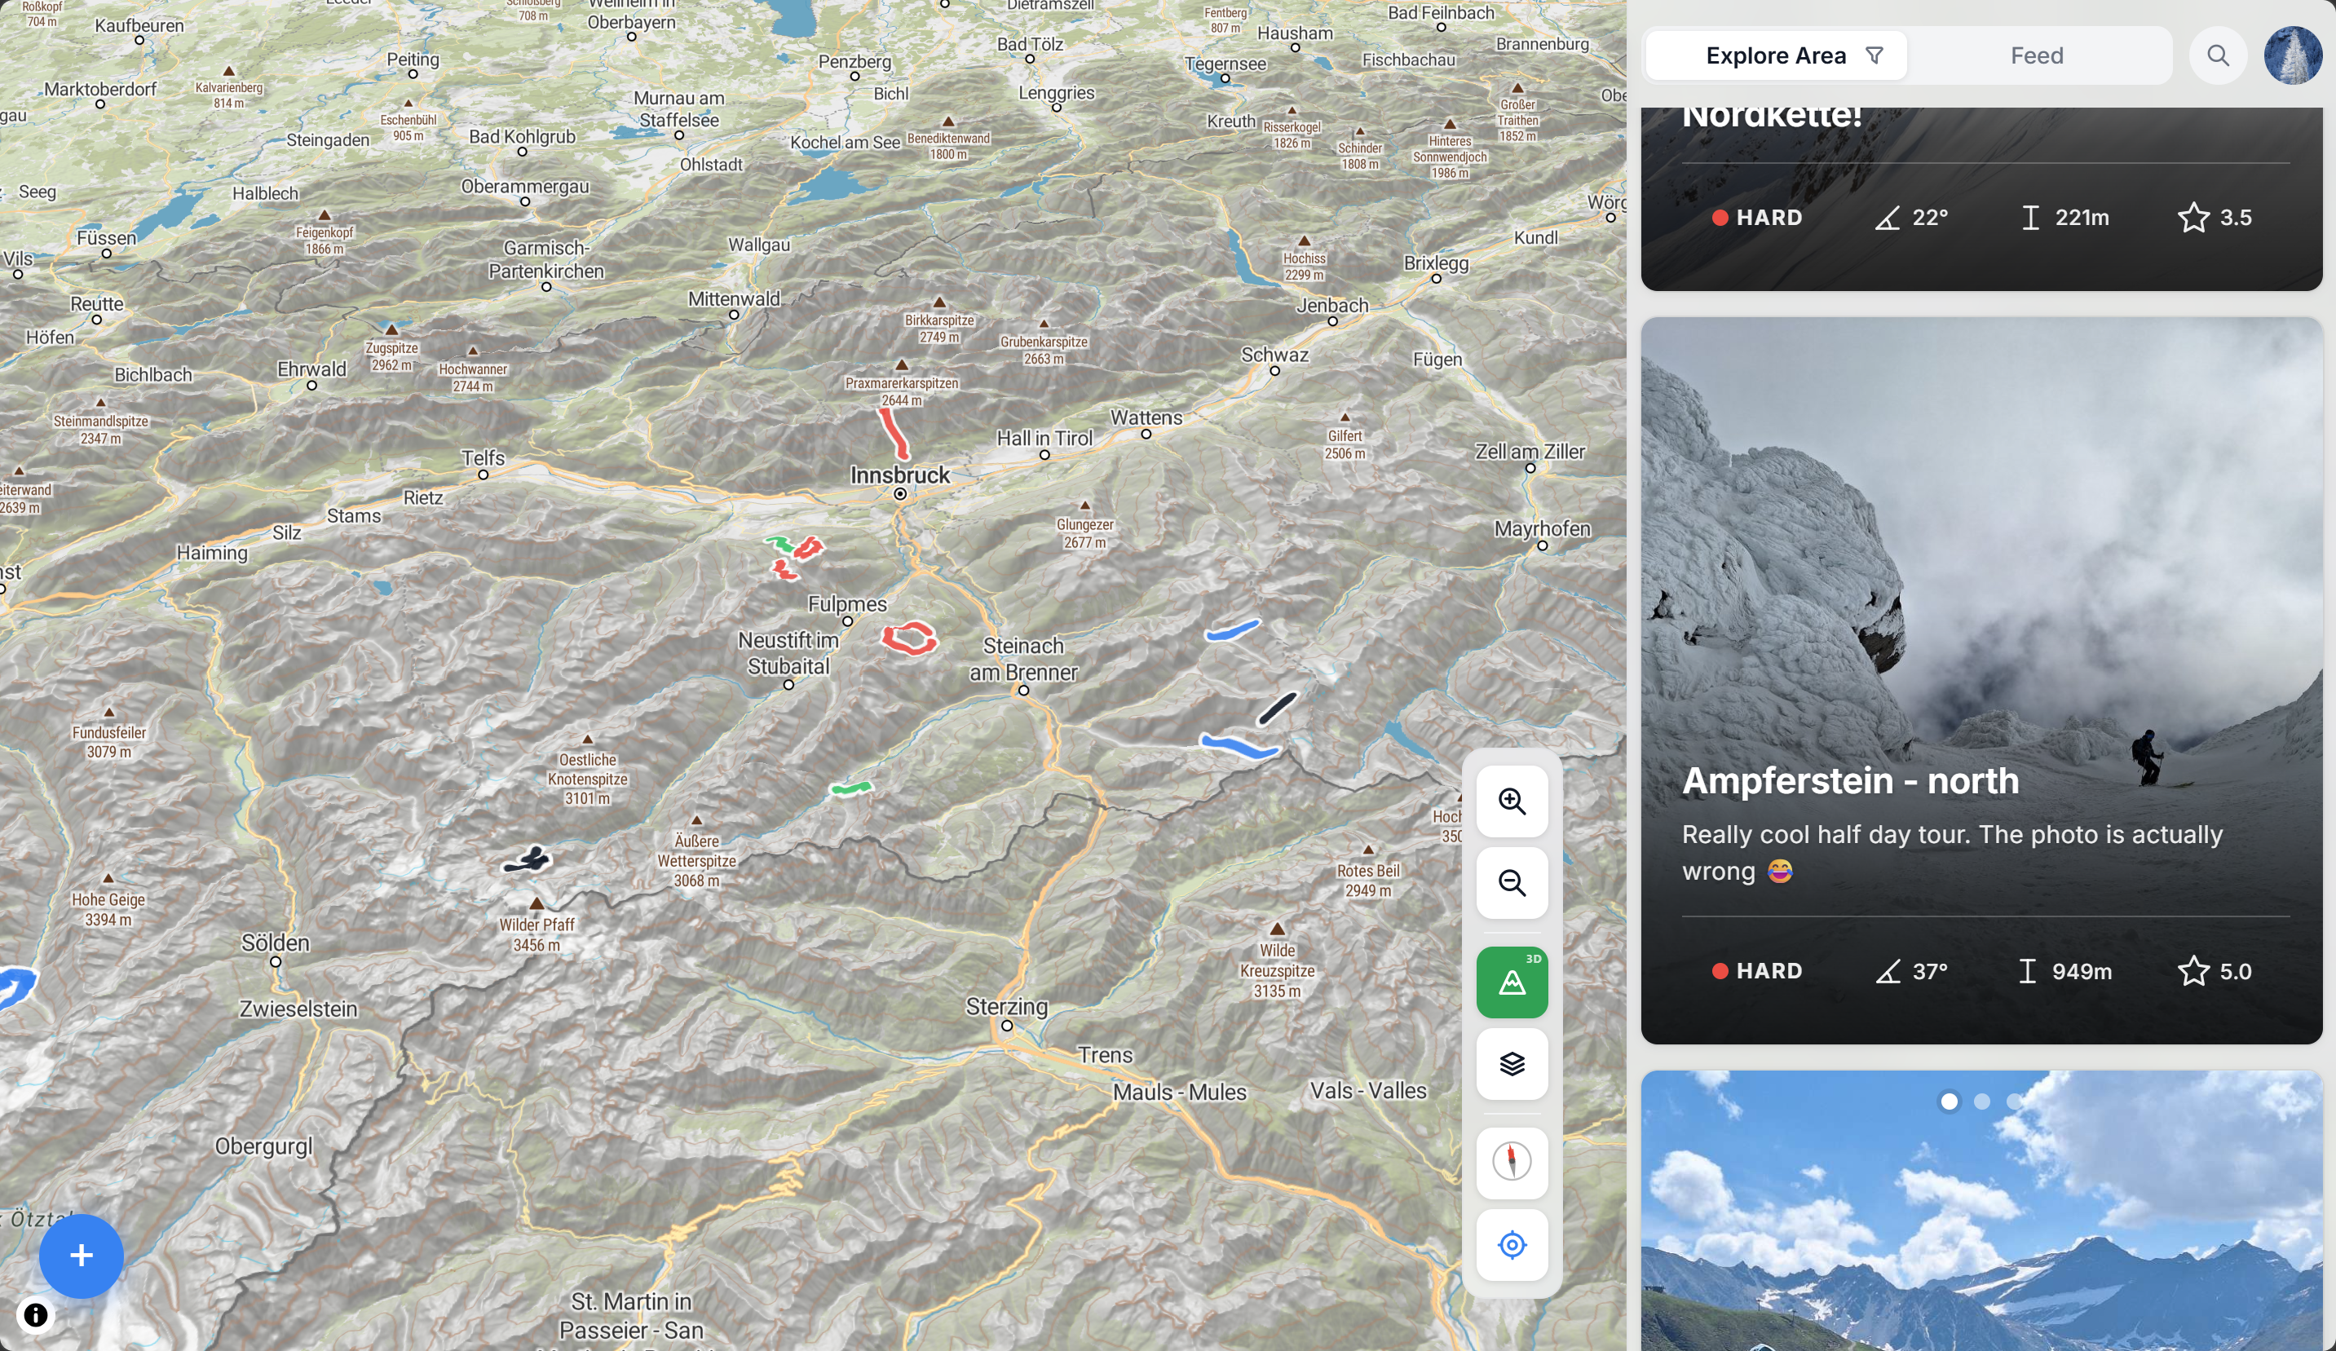Image resolution: width=2336 pixels, height=1351 pixels.
Task: Select green route south of Neustift
Action: [851, 788]
